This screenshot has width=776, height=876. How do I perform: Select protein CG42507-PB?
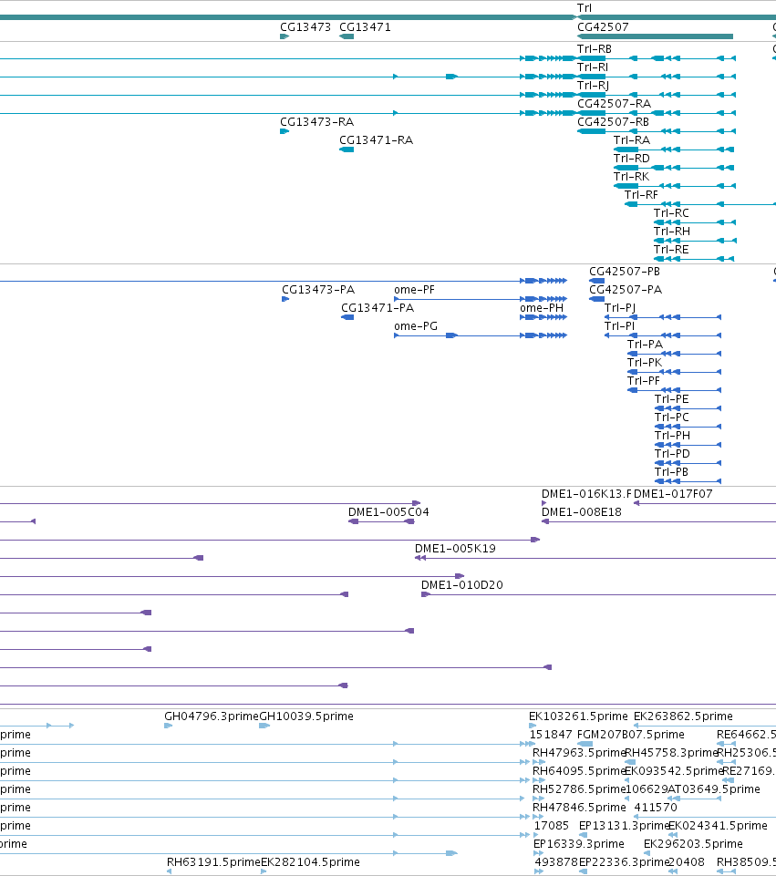tap(625, 272)
